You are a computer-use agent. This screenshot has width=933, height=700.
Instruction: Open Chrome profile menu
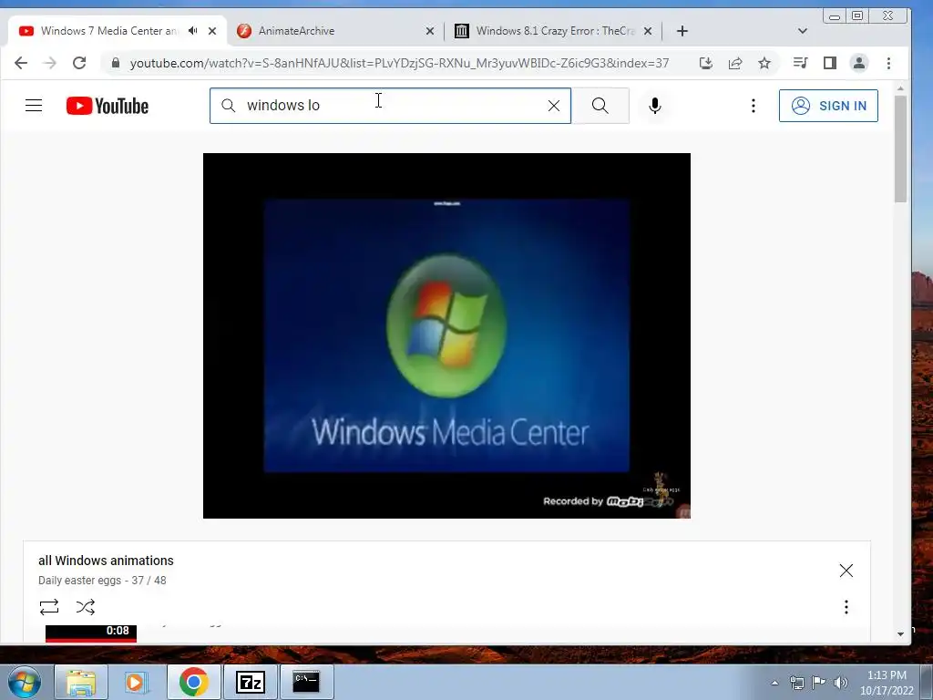tap(858, 63)
